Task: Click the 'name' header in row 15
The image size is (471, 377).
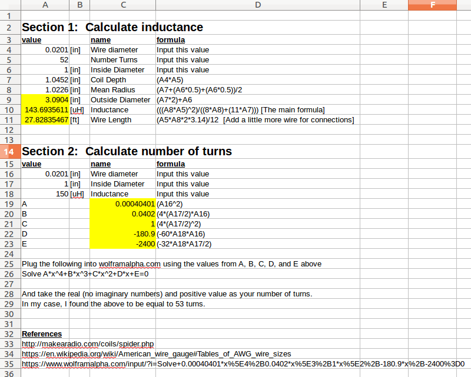Action: coord(101,164)
